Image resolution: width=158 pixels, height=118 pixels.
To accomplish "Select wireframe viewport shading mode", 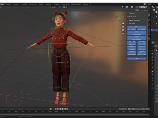I will (x=140, y=7).
